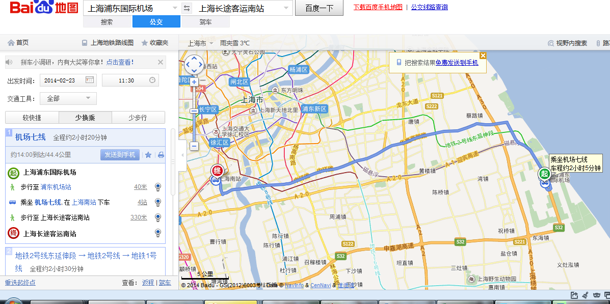
Task: Click the red destination marker on the map
Action: [217, 171]
